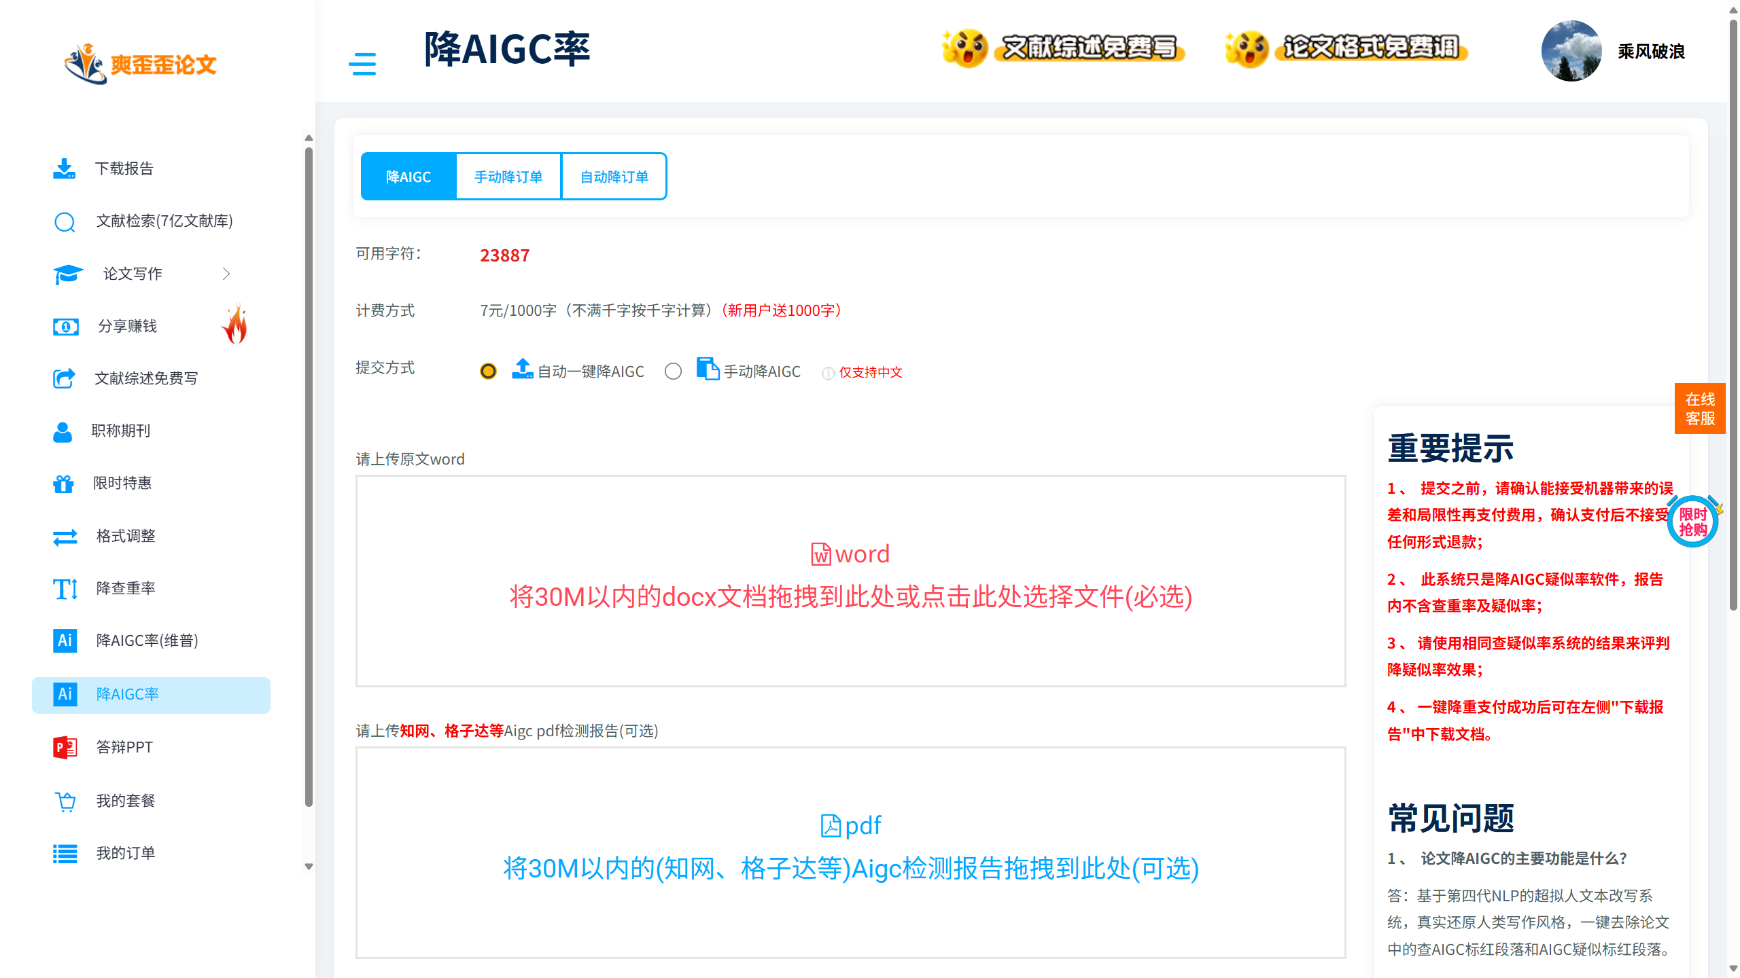This screenshot has width=1740, height=978.
Task: Click the 乘风破浪 user avatar
Action: [1571, 51]
